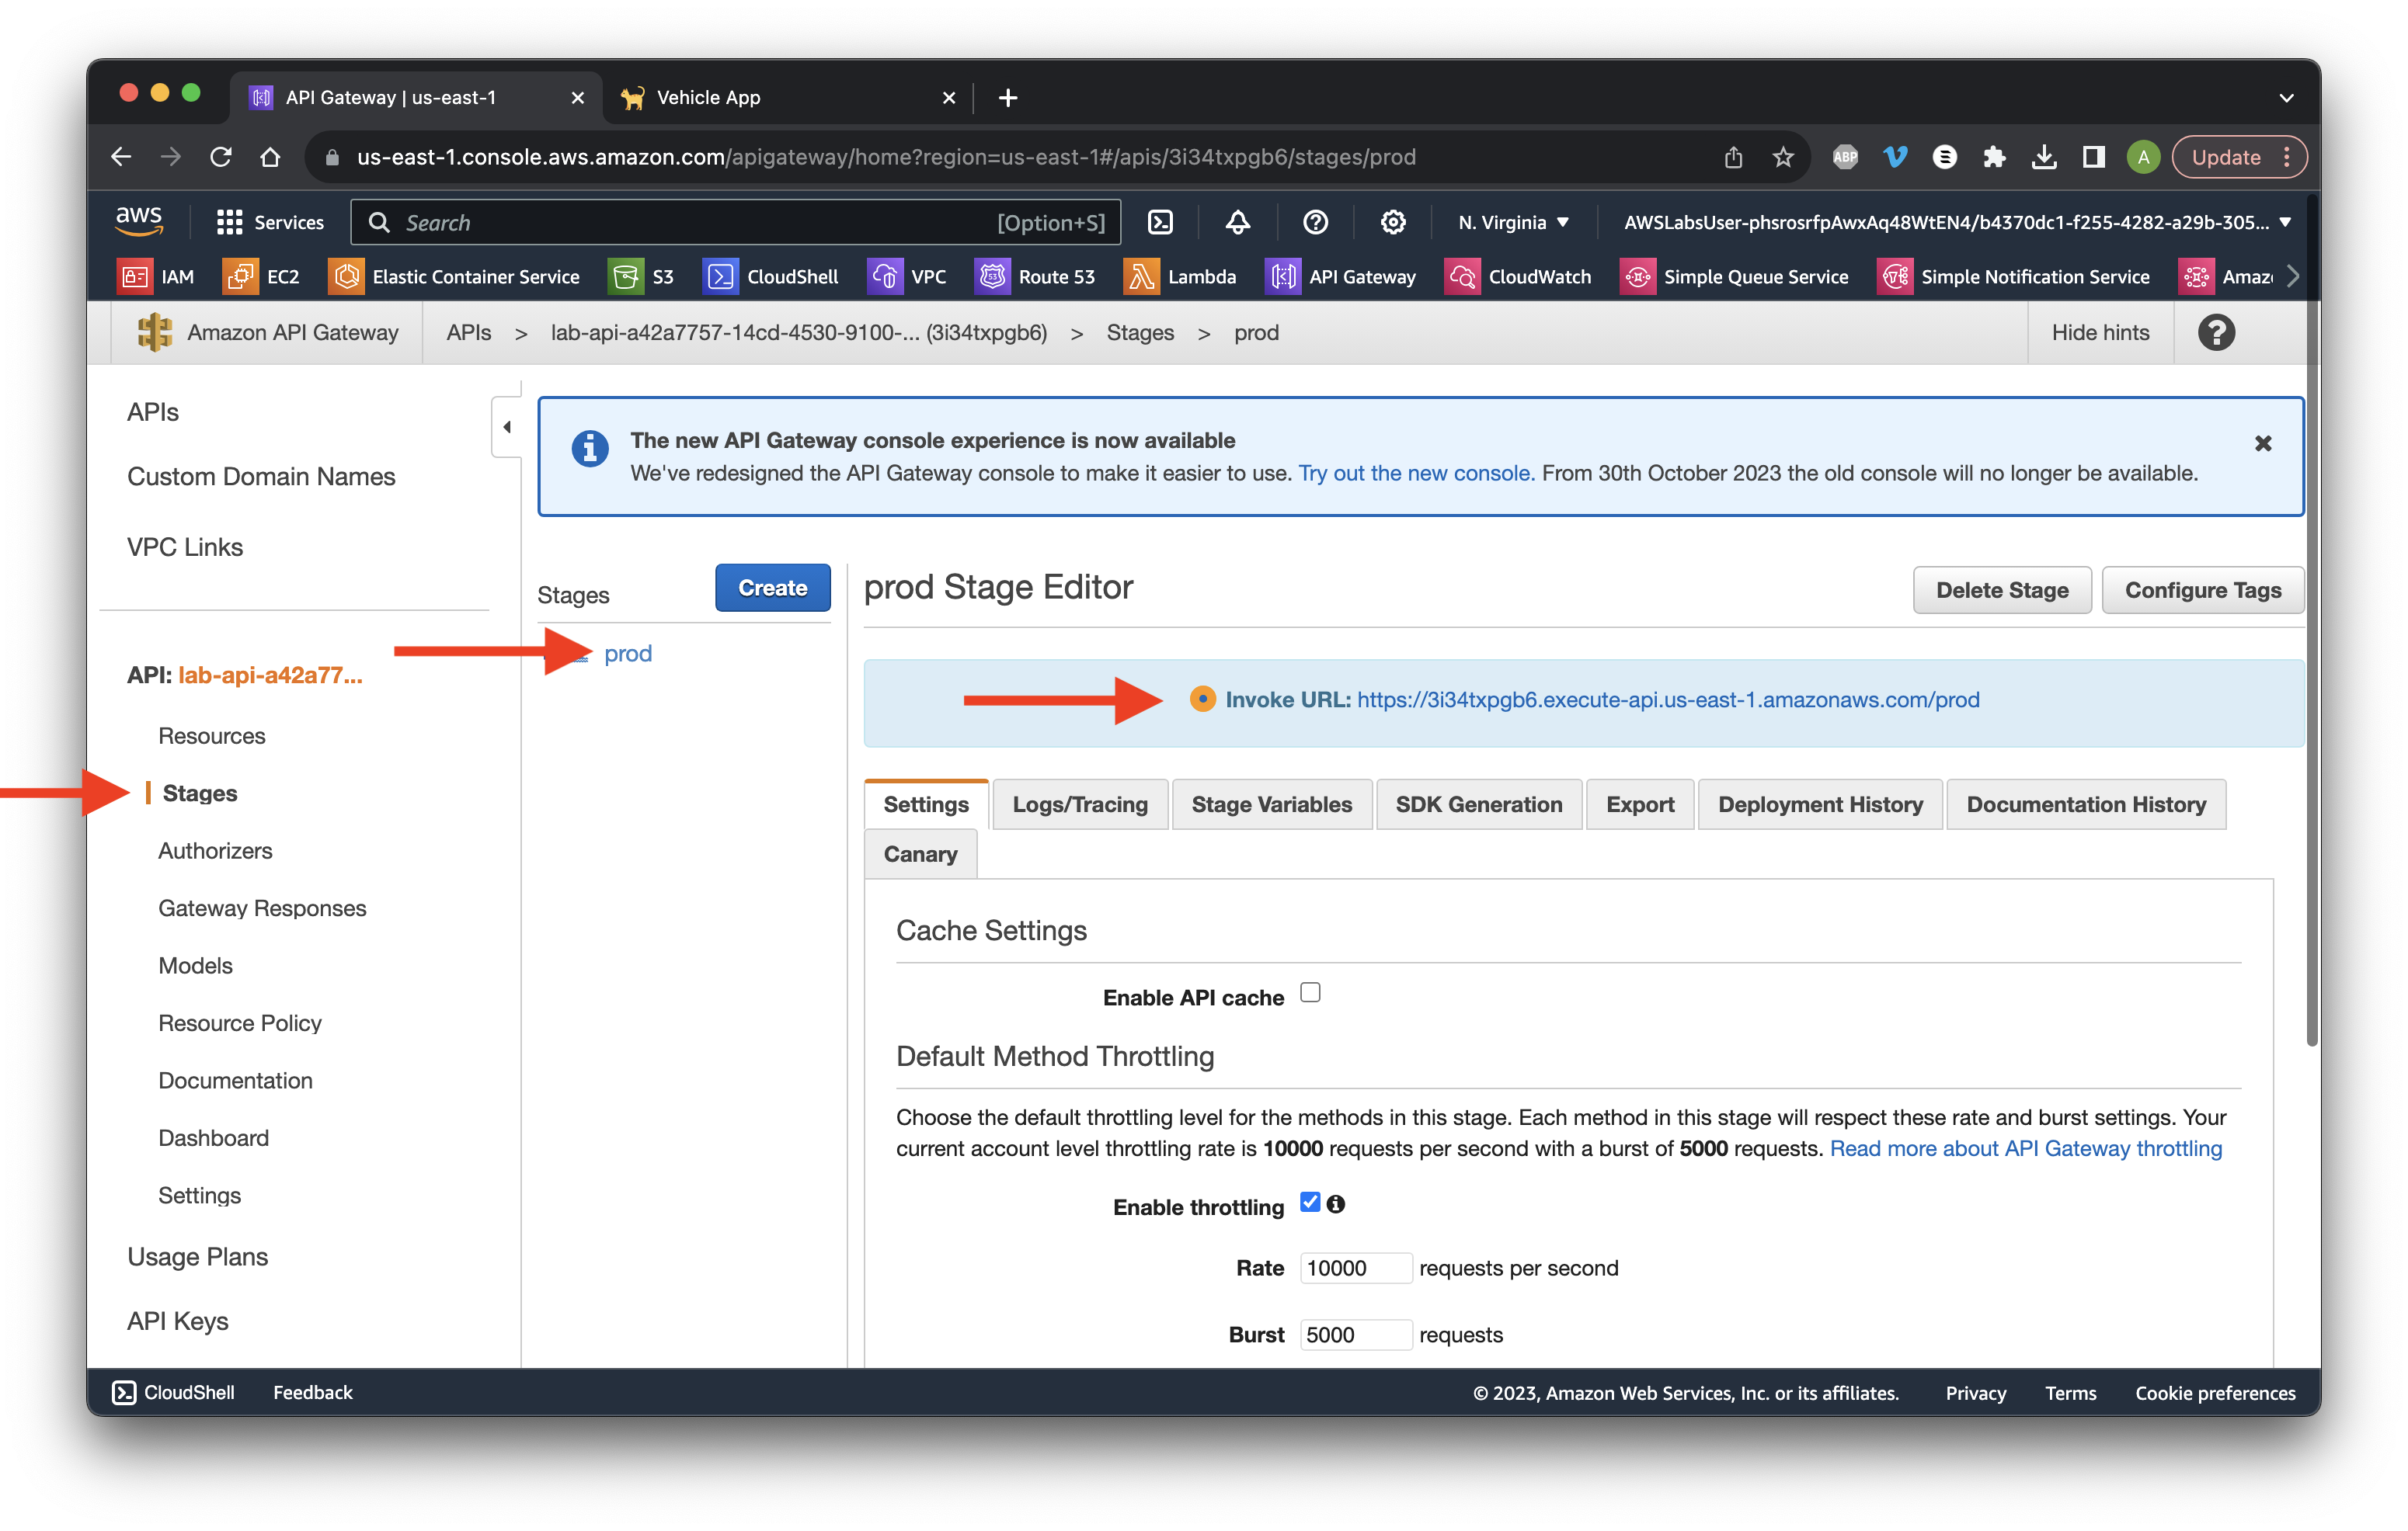2408x1531 pixels.
Task: Open the Deployment History tab
Action: click(1820, 804)
